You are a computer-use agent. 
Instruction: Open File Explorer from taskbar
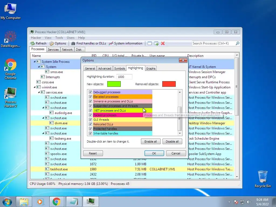(24, 202)
